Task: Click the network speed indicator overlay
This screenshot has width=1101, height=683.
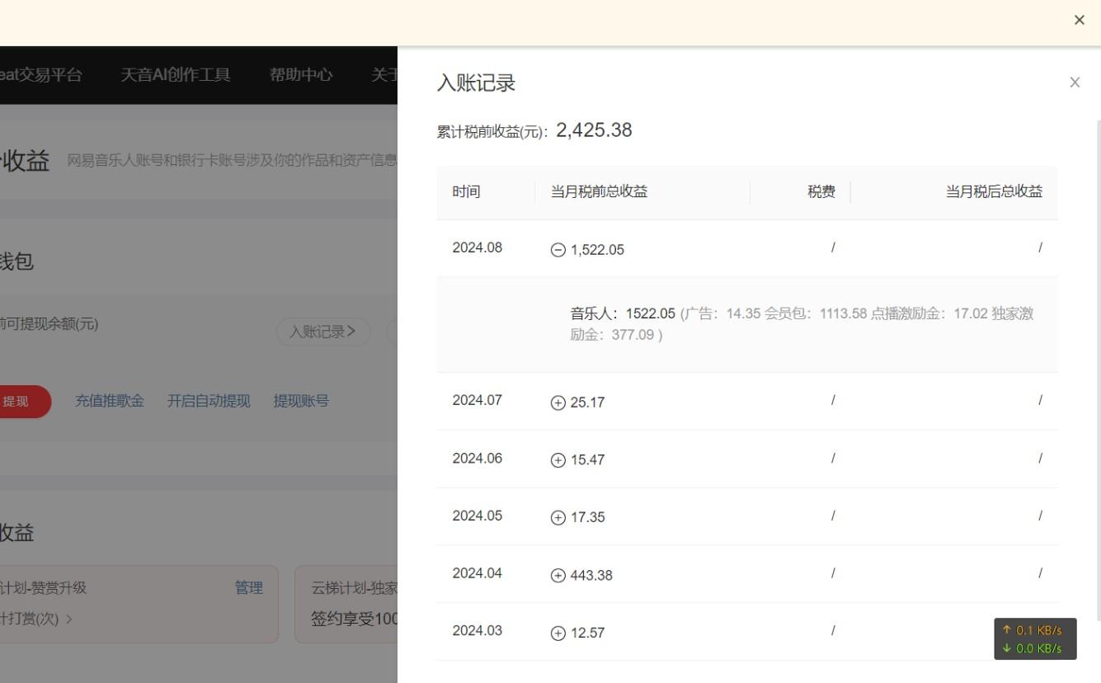Action: (1034, 639)
